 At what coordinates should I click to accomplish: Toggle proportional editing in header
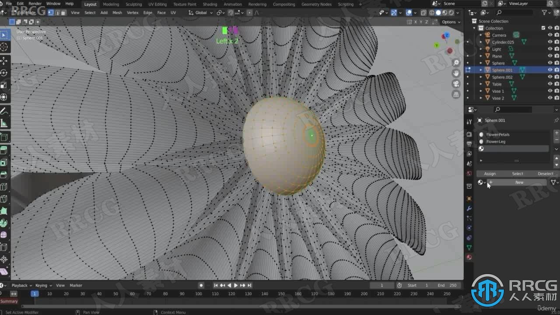(x=250, y=13)
